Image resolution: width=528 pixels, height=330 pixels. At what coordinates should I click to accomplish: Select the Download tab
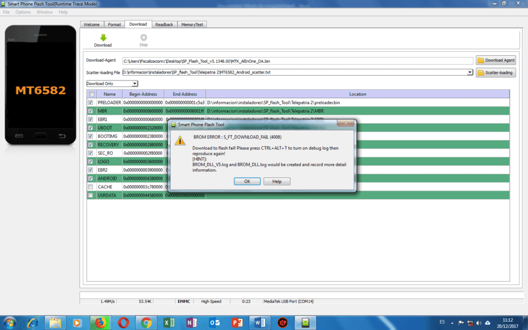(138, 24)
